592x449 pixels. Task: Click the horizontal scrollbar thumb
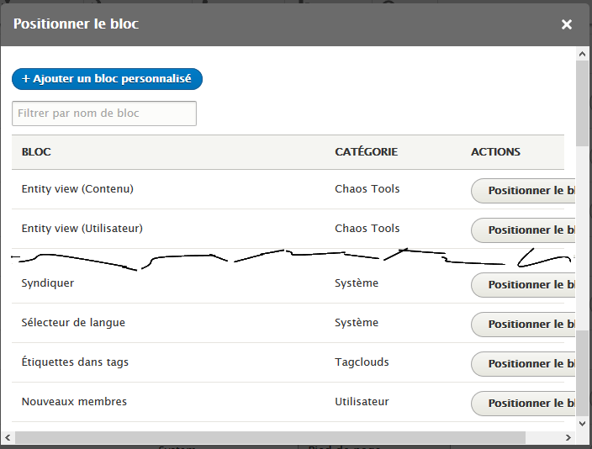click(x=269, y=437)
